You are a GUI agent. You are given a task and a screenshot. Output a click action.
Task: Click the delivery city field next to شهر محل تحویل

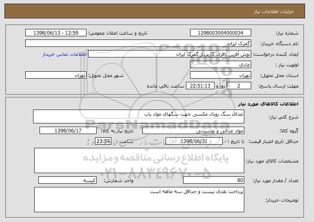click(56, 75)
